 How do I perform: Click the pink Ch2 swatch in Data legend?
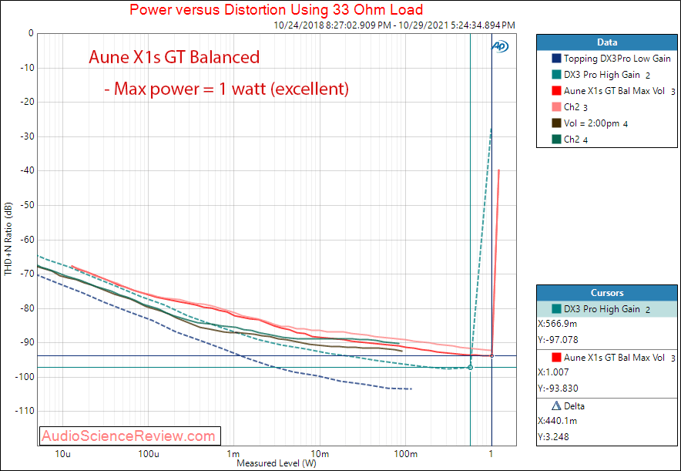pyautogui.click(x=556, y=107)
